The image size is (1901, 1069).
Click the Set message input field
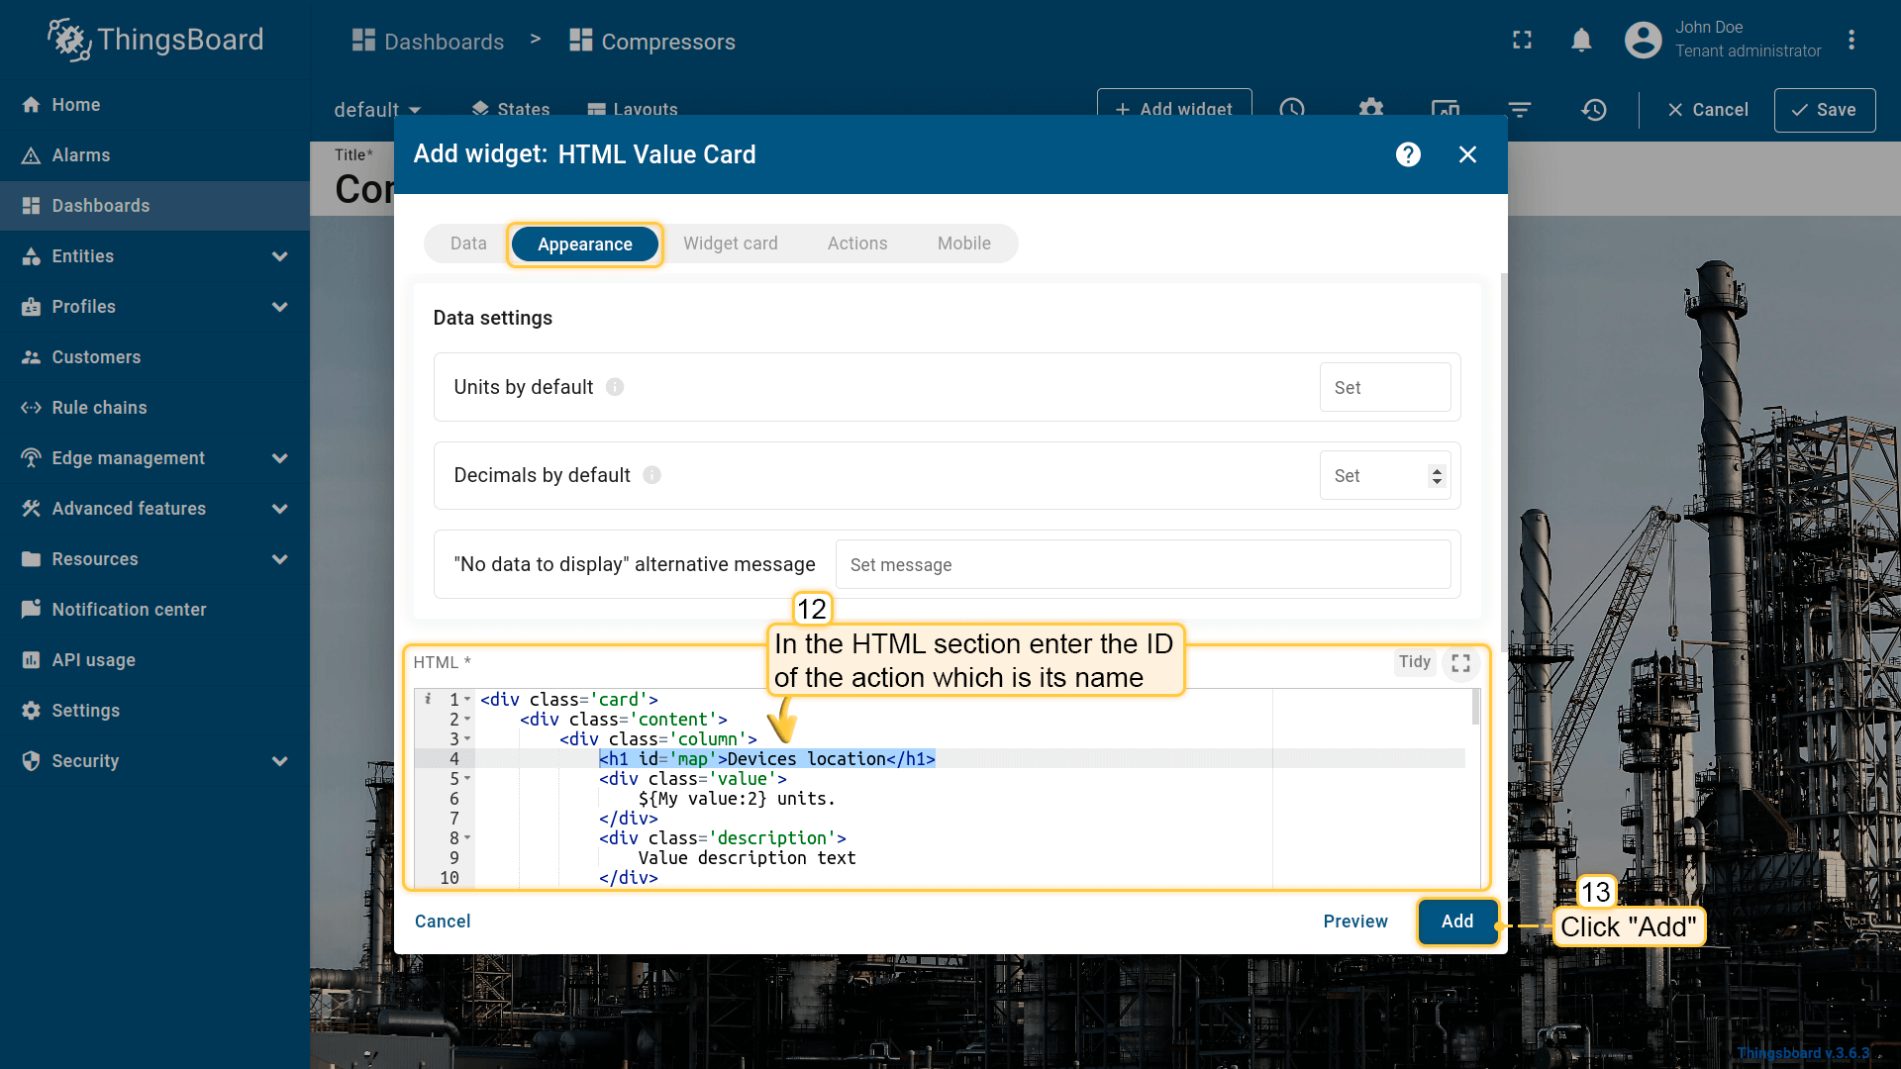(x=1142, y=565)
